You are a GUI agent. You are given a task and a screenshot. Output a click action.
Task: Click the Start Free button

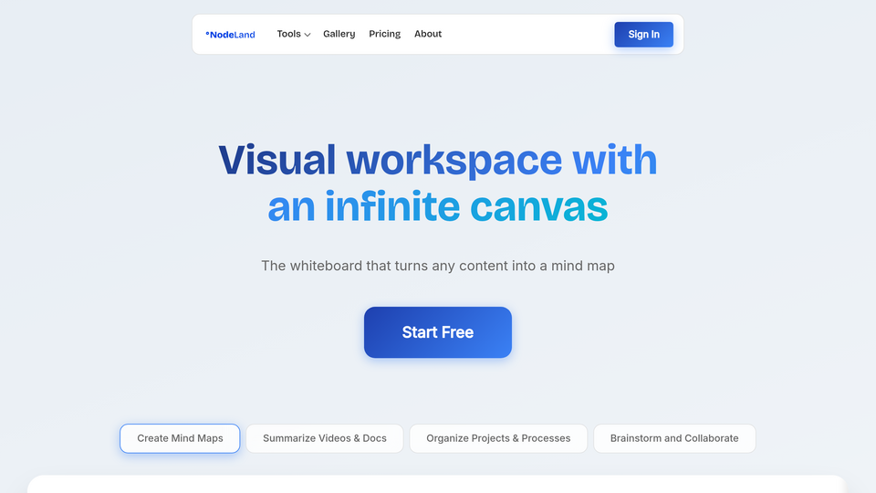[438, 332]
